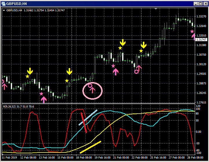Close the GBPUSD,H4 chart window
This screenshot has height=162, width=209.
coord(206,3)
